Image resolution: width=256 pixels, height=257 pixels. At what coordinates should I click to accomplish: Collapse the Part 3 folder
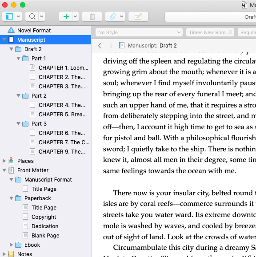point(19,123)
